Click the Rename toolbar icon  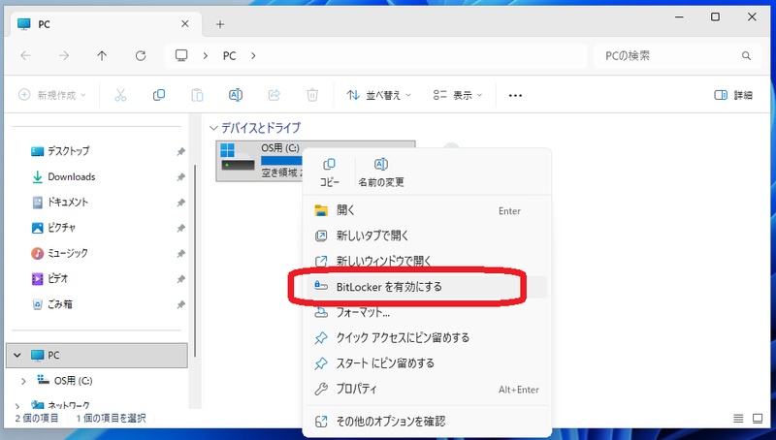click(236, 95)
